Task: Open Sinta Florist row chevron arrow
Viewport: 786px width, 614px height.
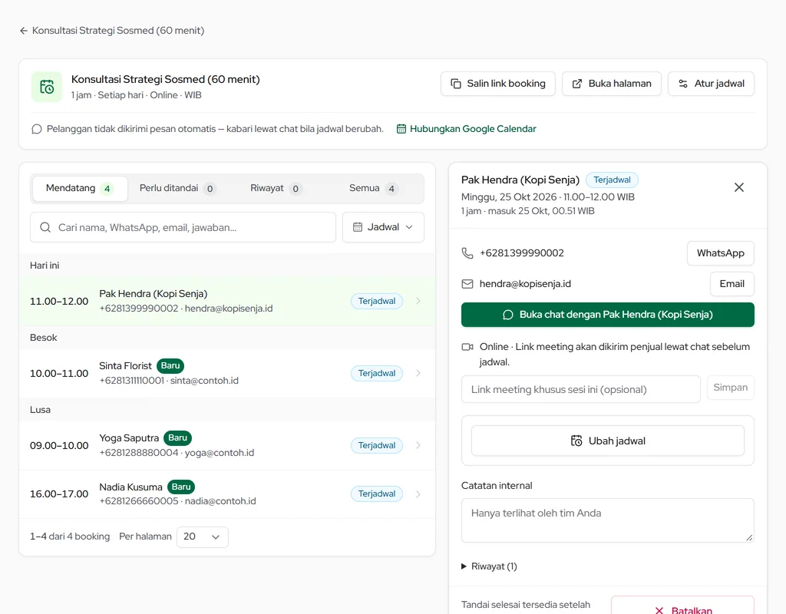Action: click(418, 374)
